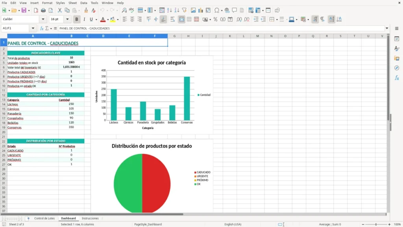This screenshot has width=403, height=227.
Task: Open the borders dropdown arrow
Action: (277, 20)
